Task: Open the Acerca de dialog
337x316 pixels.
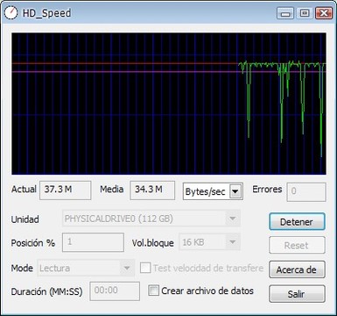Action: tap(297, 269)
